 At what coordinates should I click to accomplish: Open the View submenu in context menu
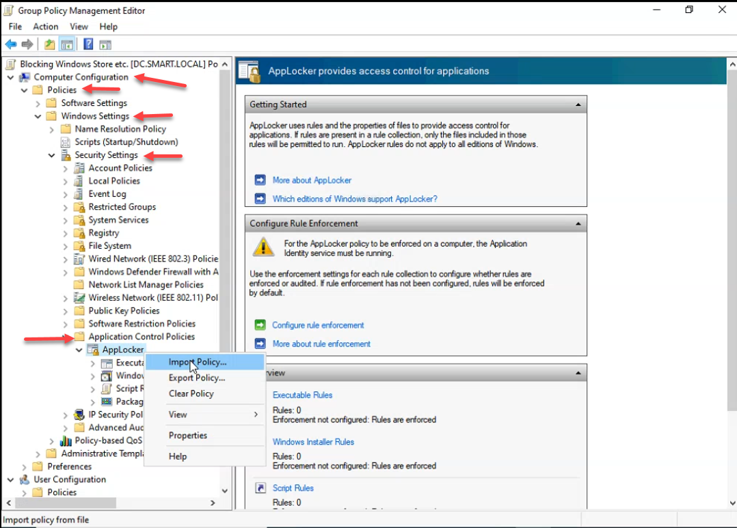[205, 415]
